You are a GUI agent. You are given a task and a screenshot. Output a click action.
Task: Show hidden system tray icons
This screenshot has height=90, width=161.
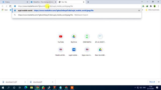135,88
